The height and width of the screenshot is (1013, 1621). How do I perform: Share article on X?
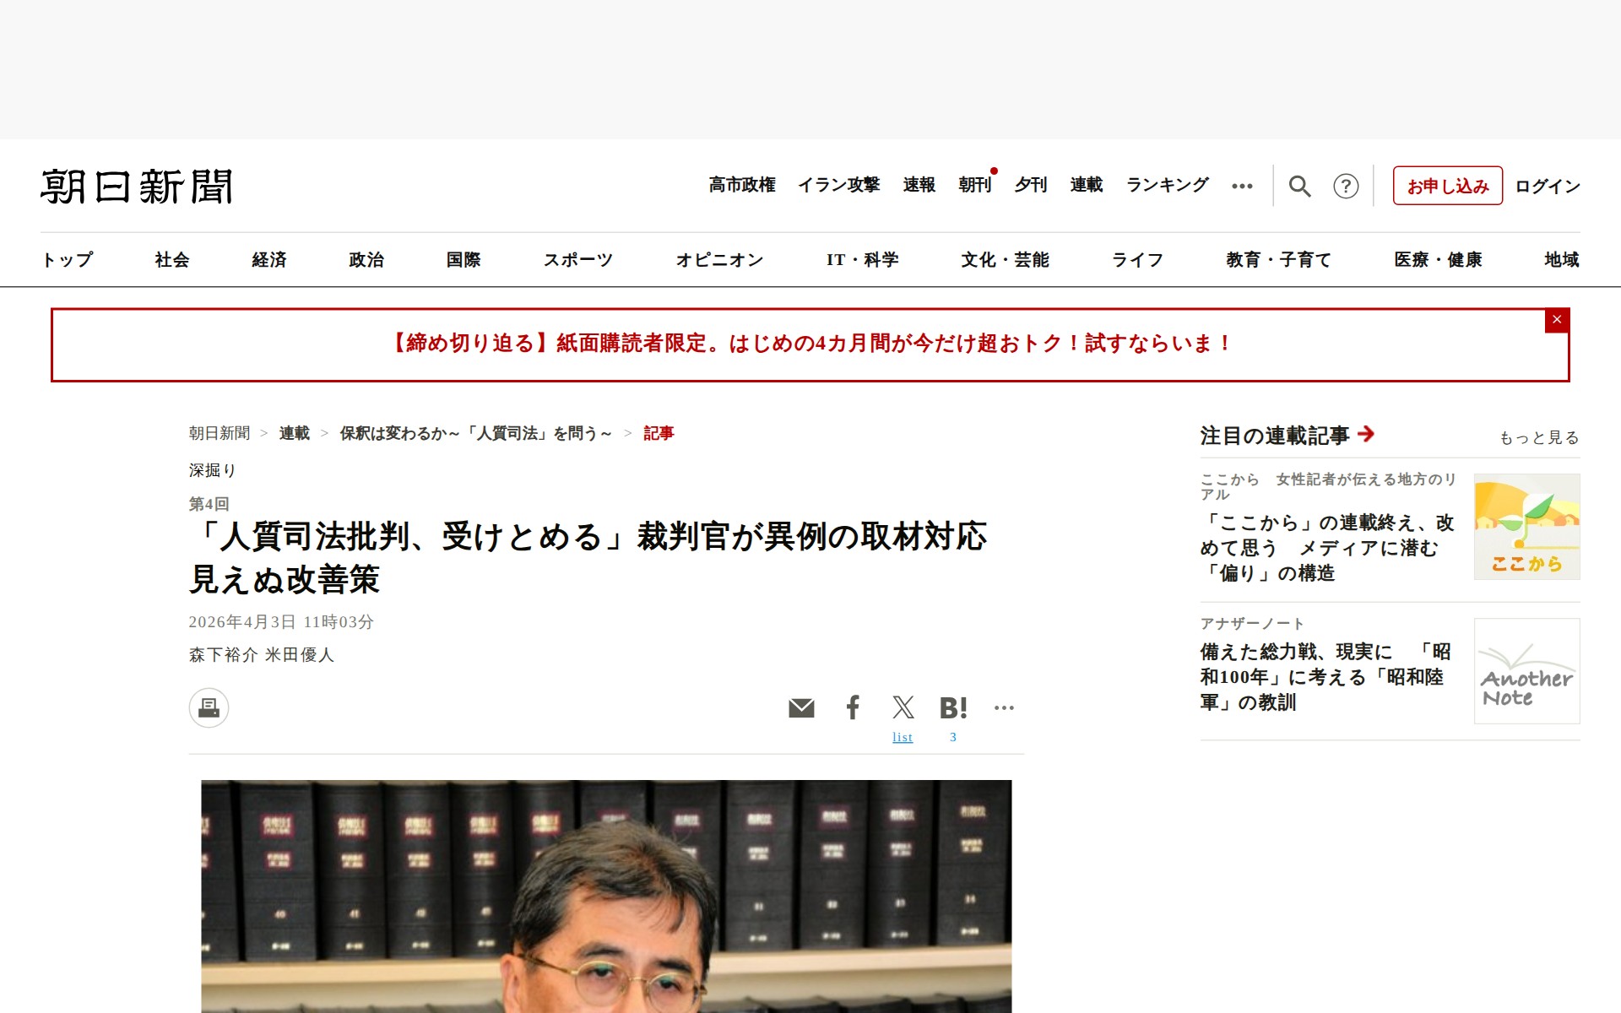point(903,707)
